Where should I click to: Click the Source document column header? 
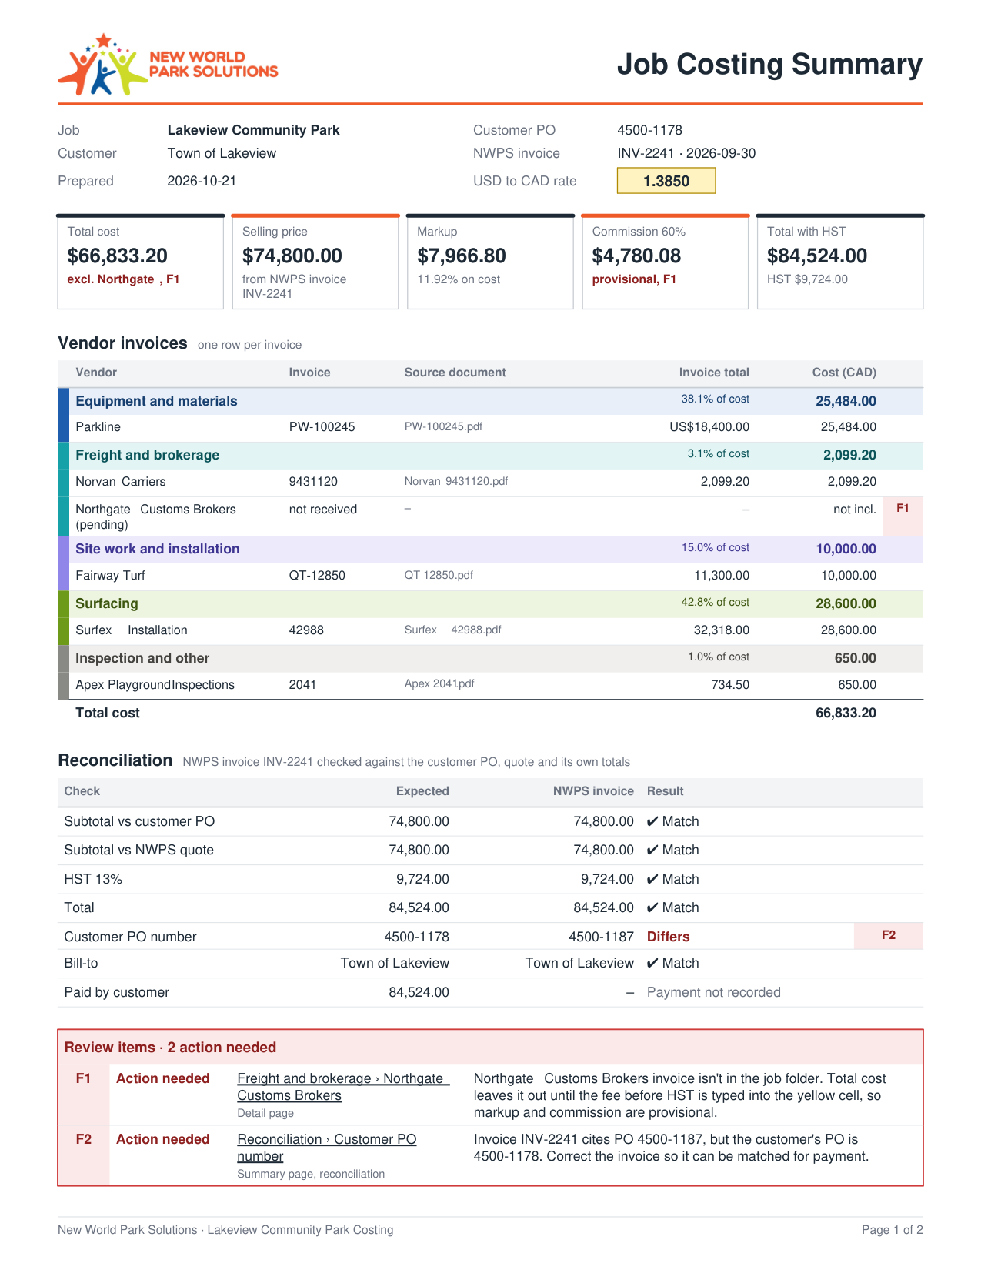[455, 373]
